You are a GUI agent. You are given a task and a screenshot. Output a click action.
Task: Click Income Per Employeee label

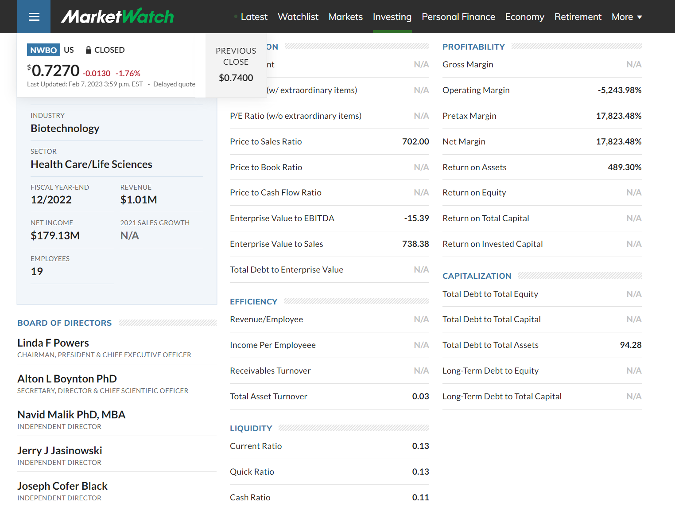click(x=273, y=345)
